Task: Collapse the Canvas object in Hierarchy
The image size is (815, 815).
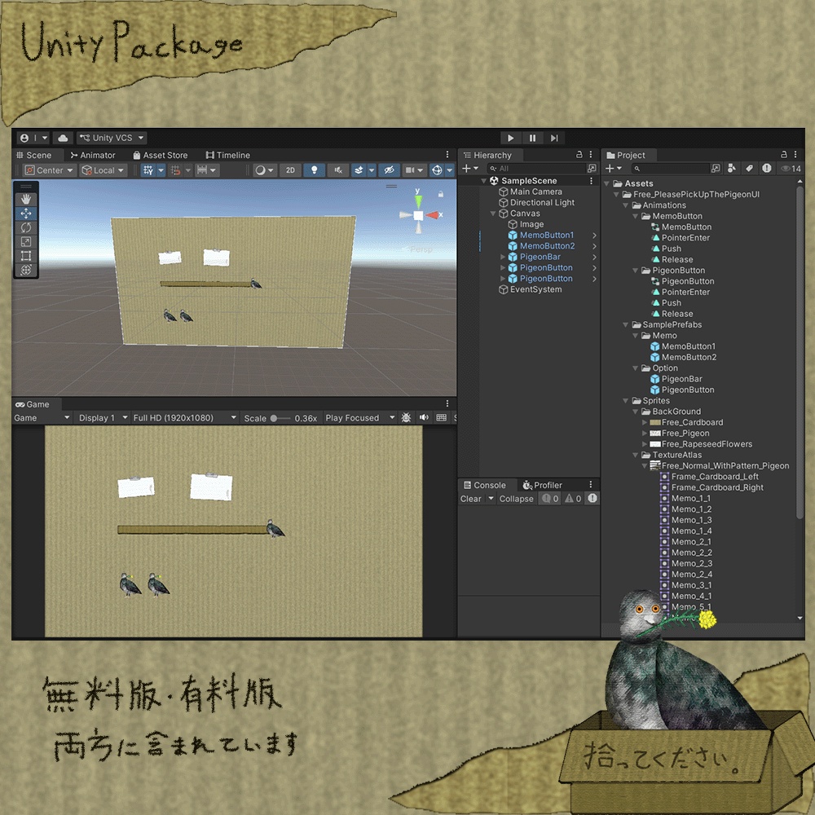Action: (x=493, y=214)
